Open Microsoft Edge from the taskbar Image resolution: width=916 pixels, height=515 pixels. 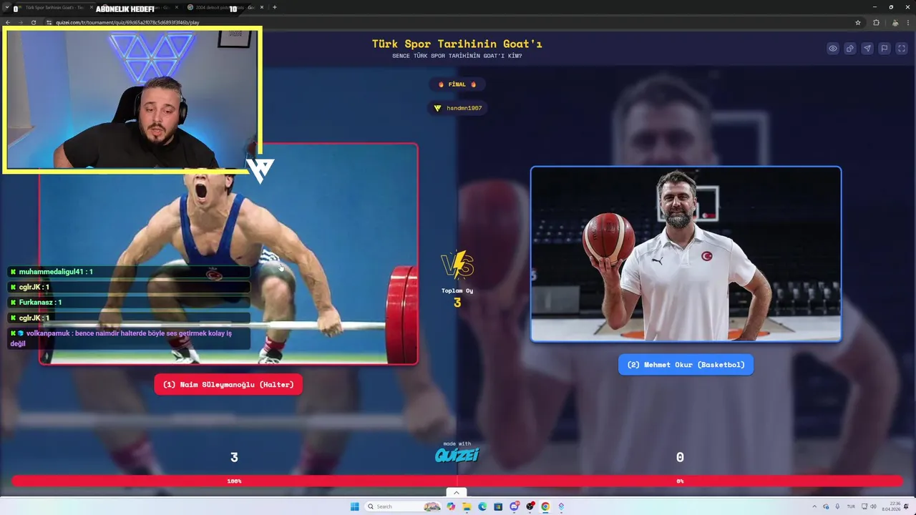[x=482, y=506]
